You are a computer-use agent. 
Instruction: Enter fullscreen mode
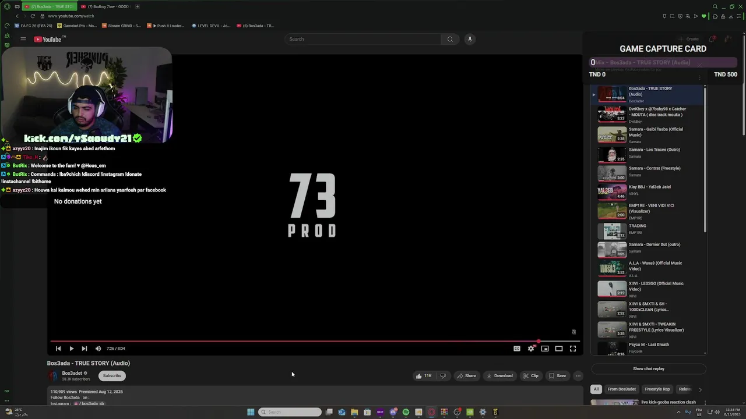(573, 349)
